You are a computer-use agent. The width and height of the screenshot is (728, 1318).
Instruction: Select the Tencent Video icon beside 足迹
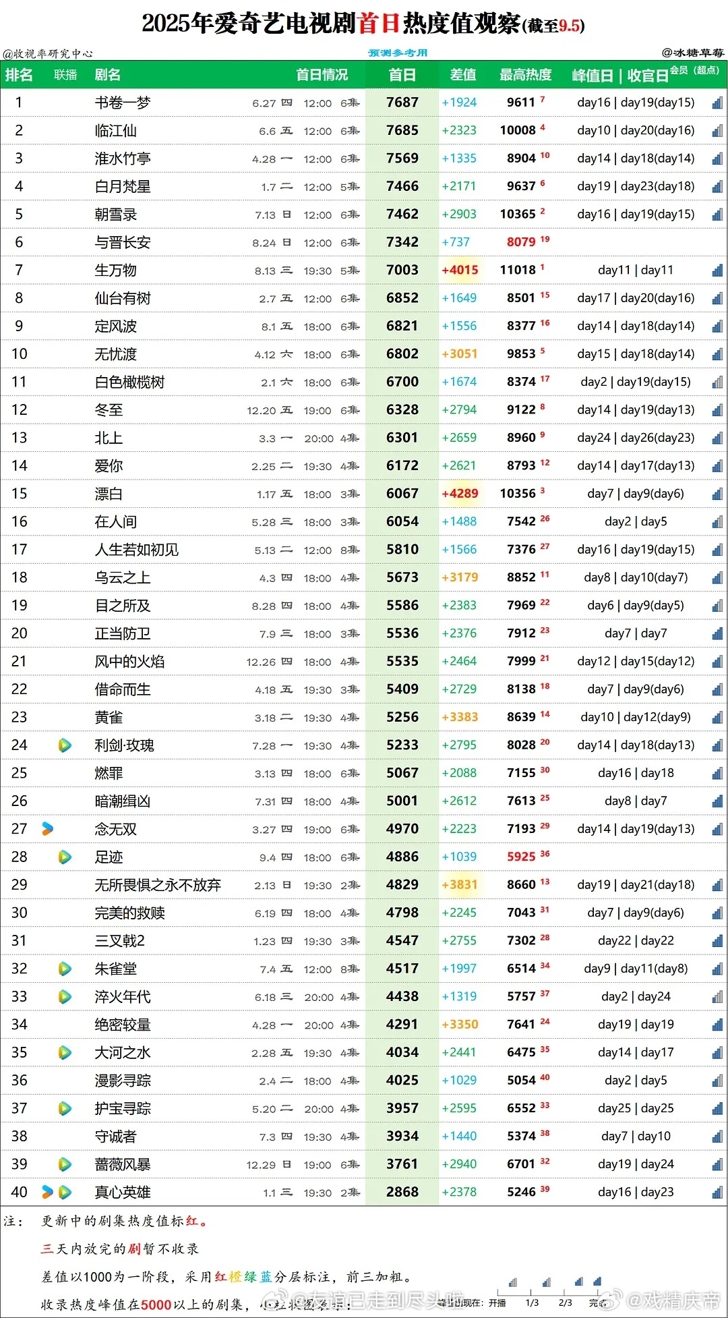click(x=65, y=857)
